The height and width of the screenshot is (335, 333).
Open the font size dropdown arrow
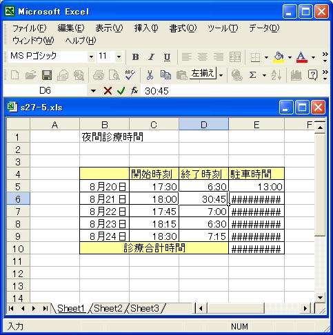[x=119, y=57]
